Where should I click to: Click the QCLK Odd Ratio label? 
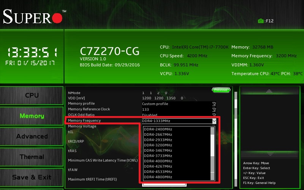pos(81,115)
